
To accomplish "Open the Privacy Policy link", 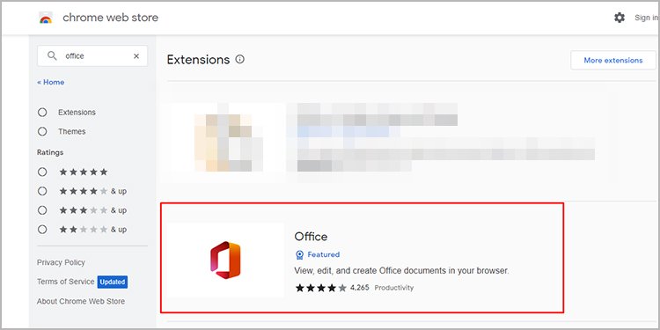I will pos(61,262).
